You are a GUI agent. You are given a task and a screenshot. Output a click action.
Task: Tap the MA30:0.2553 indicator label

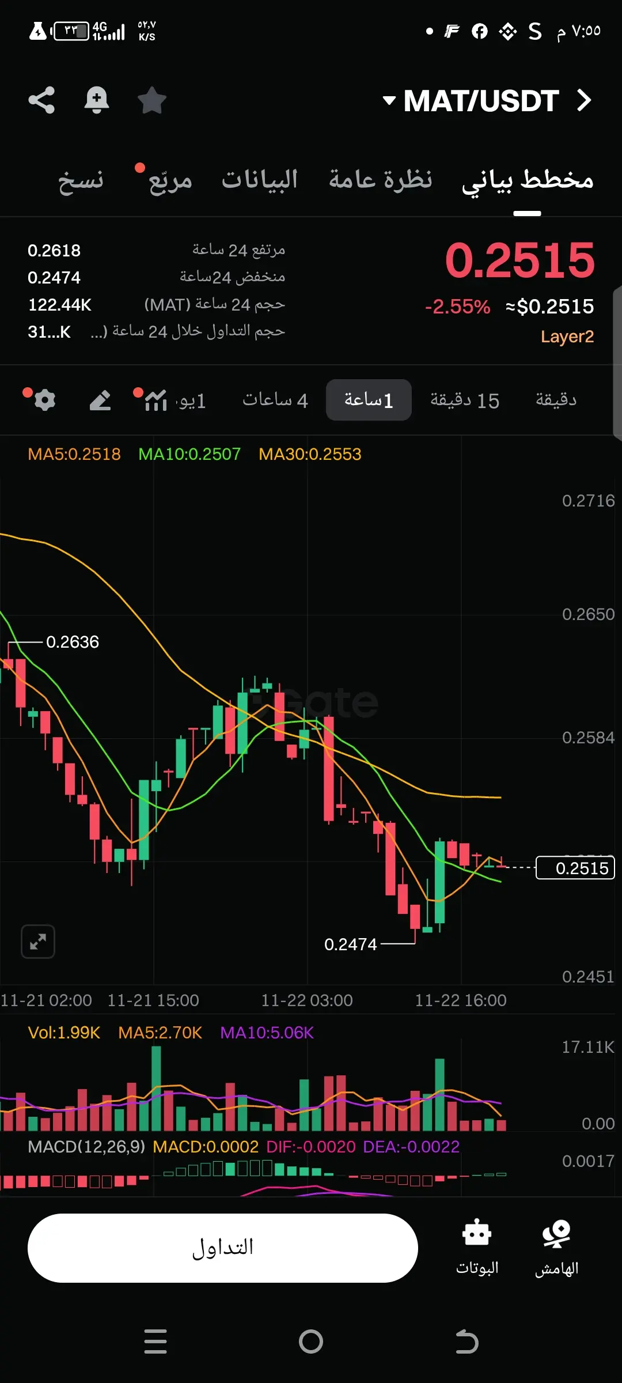point(310,454)
